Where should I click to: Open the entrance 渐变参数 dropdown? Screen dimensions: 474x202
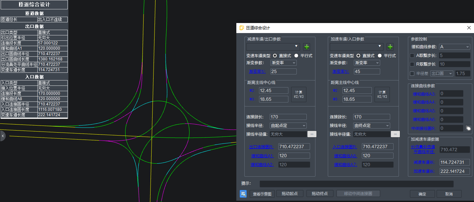point(367,63)
